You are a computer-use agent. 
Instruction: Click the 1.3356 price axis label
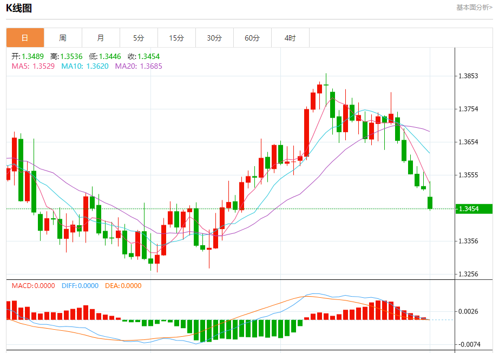[x=468, y=241]
